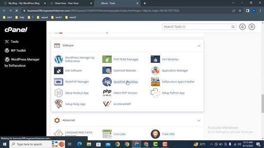Click the Site Software puzzle icon
This screenshot has width=264, height=148.
tap(59, 70)
